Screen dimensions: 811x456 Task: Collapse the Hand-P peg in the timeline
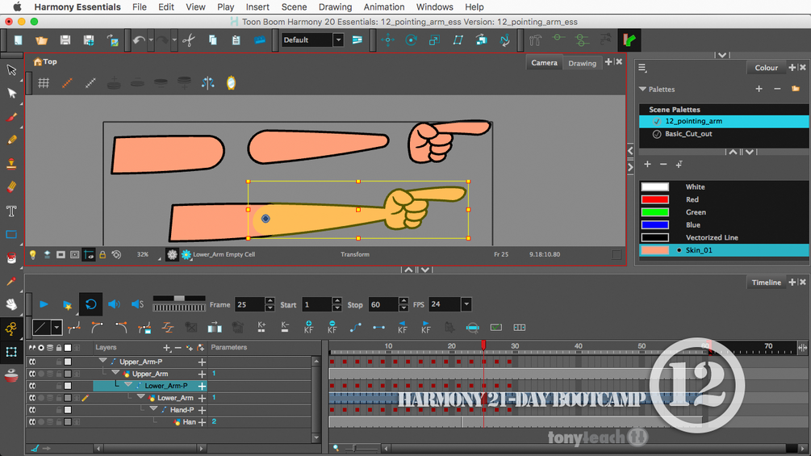(x=153, y=409)
